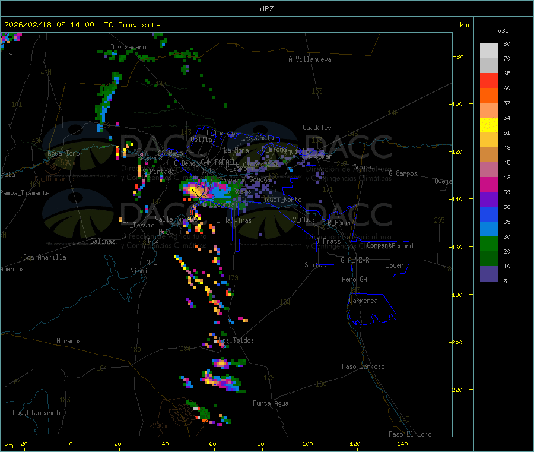
Task: Click the Divisadero map label
Action: (128, 47)
